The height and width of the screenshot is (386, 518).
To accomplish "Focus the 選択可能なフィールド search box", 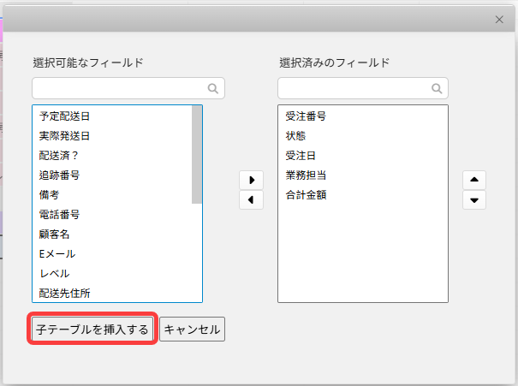I will [120, 88].
